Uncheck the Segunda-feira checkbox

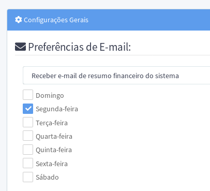(28, 109)
